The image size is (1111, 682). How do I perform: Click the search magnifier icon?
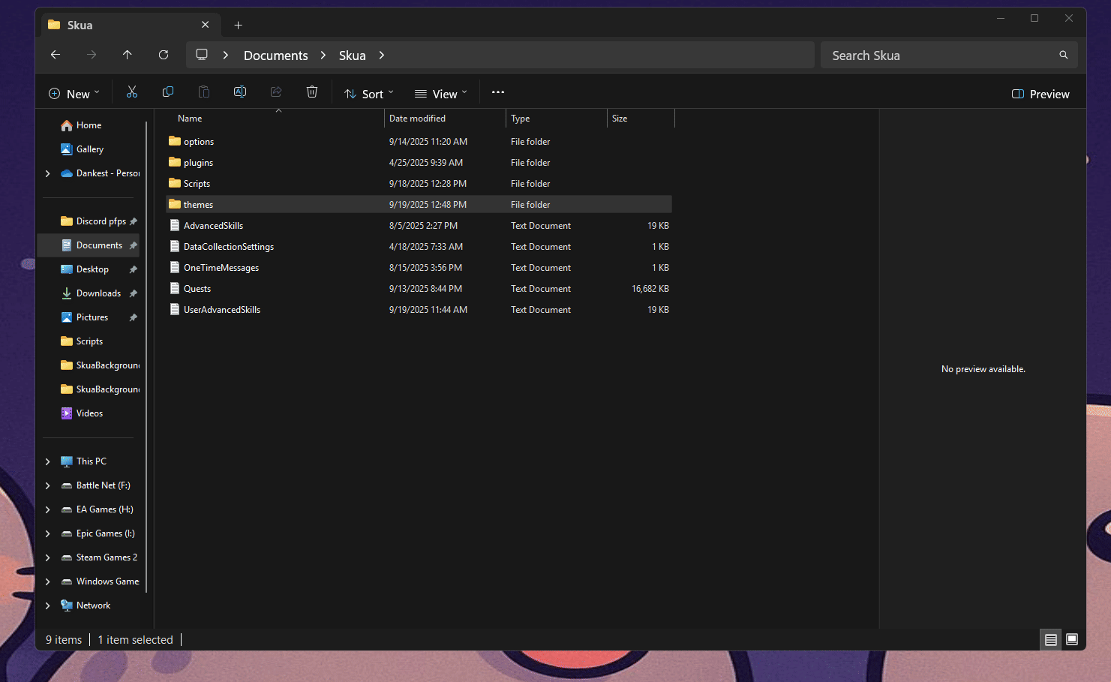coord(1064,55)
